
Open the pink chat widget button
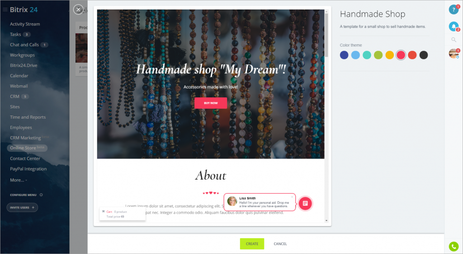pos(305,203)
